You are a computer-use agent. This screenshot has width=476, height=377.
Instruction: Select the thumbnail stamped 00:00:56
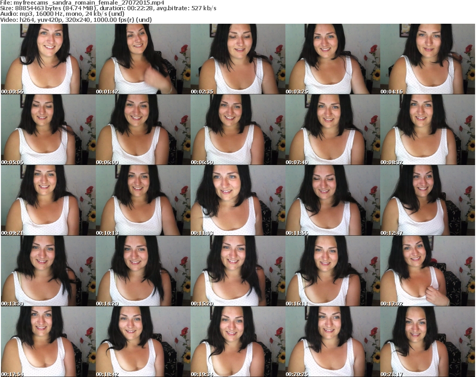pyautogui.click(x=48, y=59)
